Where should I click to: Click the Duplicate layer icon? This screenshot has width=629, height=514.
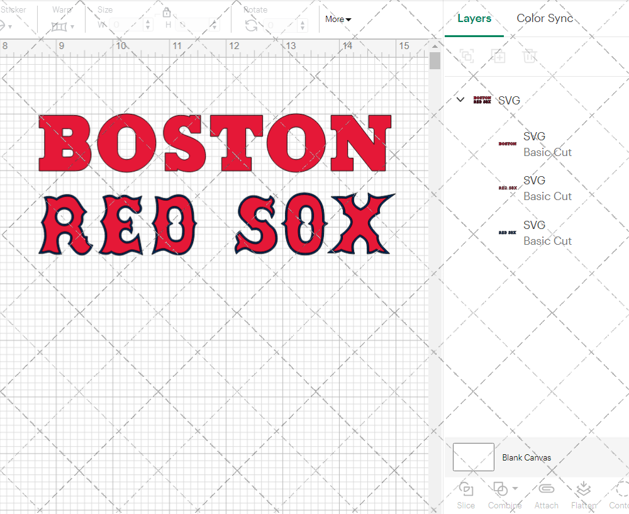pyautogui.click(x=498, y=56)
